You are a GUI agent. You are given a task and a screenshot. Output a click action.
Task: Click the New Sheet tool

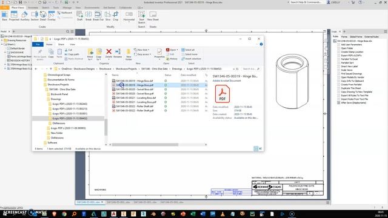153,16
